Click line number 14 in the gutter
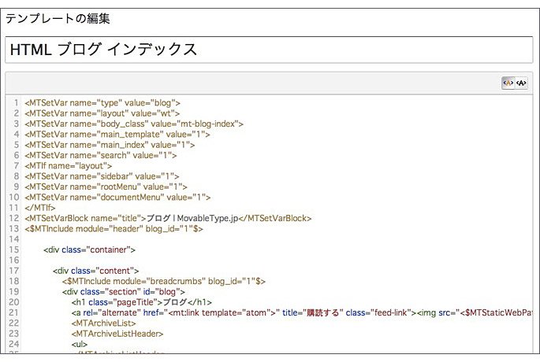 point(14,239)
